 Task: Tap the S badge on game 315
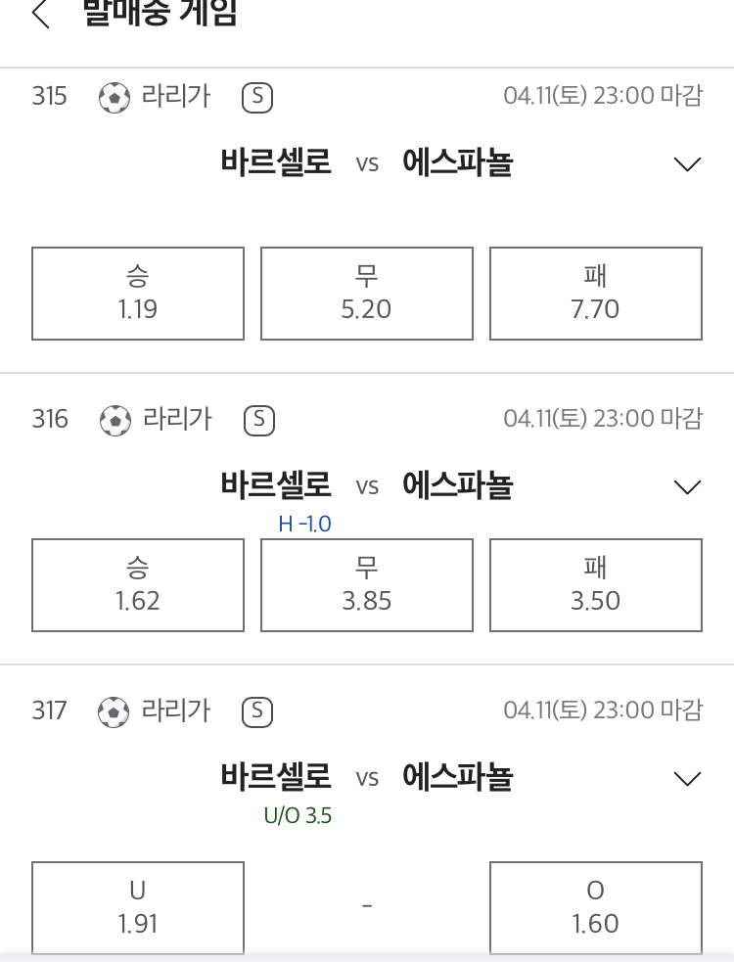coord(257,98)
